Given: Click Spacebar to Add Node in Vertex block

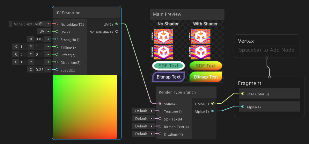Looking at the screenshot, I should pyautogui.click(x=267, y=50).
